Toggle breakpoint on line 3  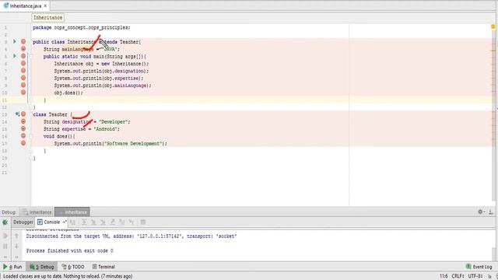point(23,41)
